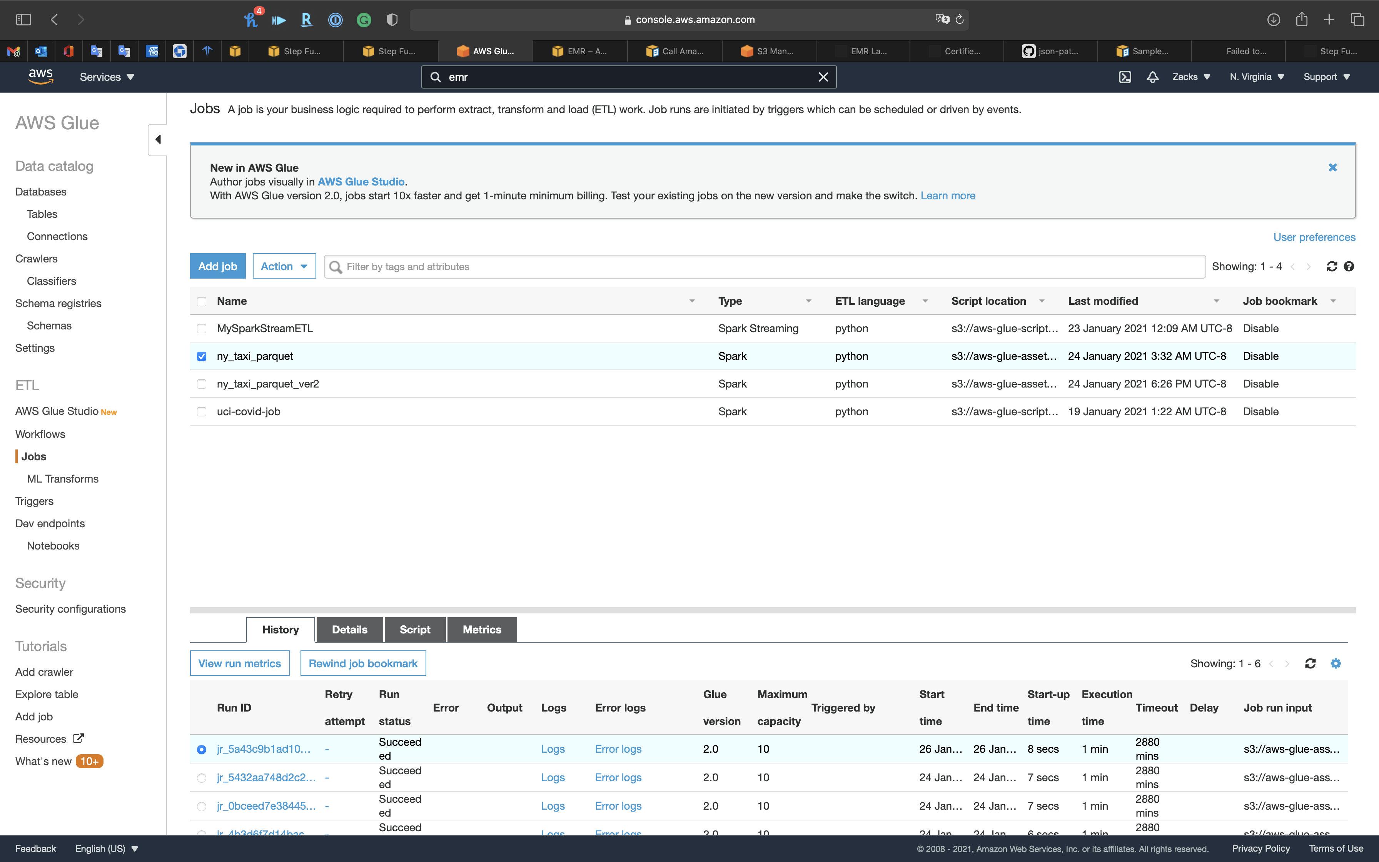Viewport: 1379px width, 862px height.
Task: Open jobs table help question icon
Action: [x=1349, y=266]
